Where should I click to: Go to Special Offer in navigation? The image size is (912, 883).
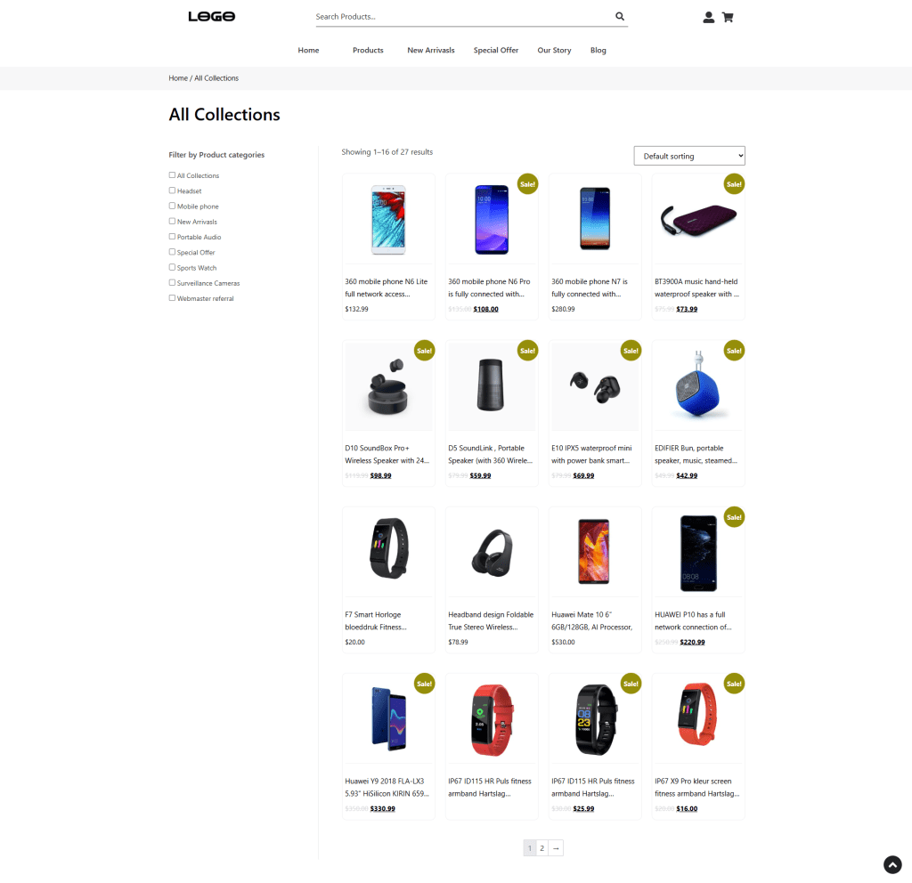coord(495,50)
